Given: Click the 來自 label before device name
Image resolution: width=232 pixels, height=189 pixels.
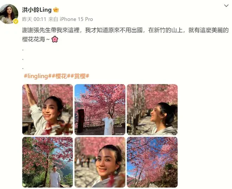Looking at the screenshot, I should [x=53, y=19].
